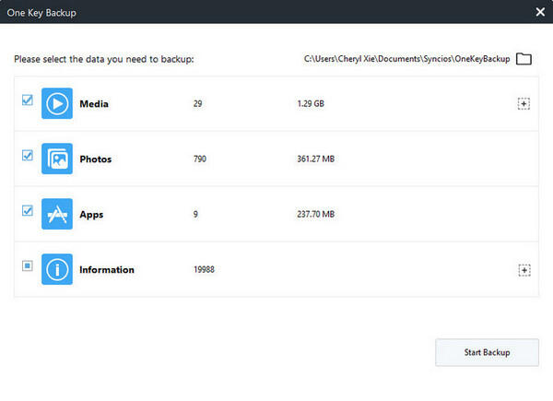
Task: Toggle the Photos checkbox
Action: 28,156
